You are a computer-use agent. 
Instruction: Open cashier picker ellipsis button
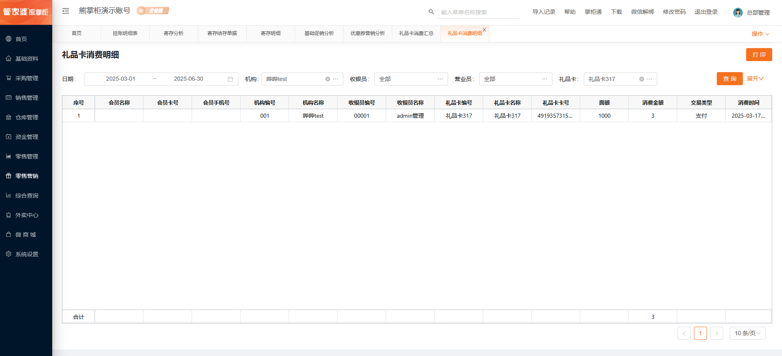[x=440, y=79]
